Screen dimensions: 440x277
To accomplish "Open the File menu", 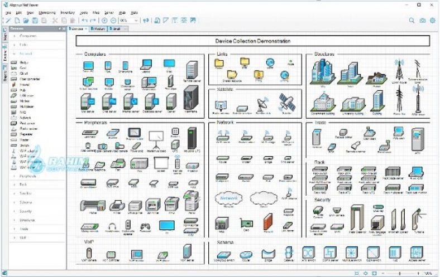I will click(8, 13).
